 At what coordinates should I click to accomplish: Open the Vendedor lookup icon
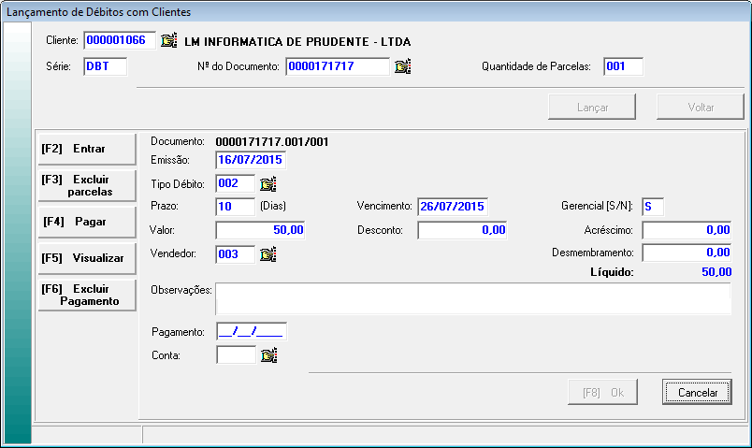[x=268, y=253]
